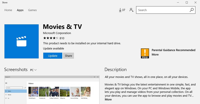Viewport: 200px width, 104px height.
Task: Click the star rating for Movies & TV
Action: tap(51, 38)
